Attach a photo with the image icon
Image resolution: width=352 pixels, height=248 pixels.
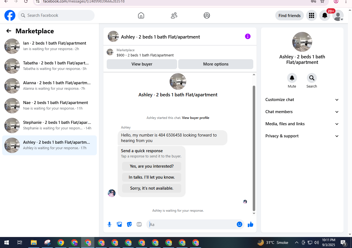pos(119,224)
